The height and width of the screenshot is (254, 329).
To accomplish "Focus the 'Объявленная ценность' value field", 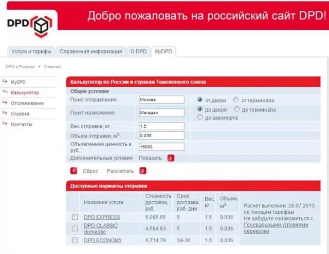I will (x=161, y=147).
